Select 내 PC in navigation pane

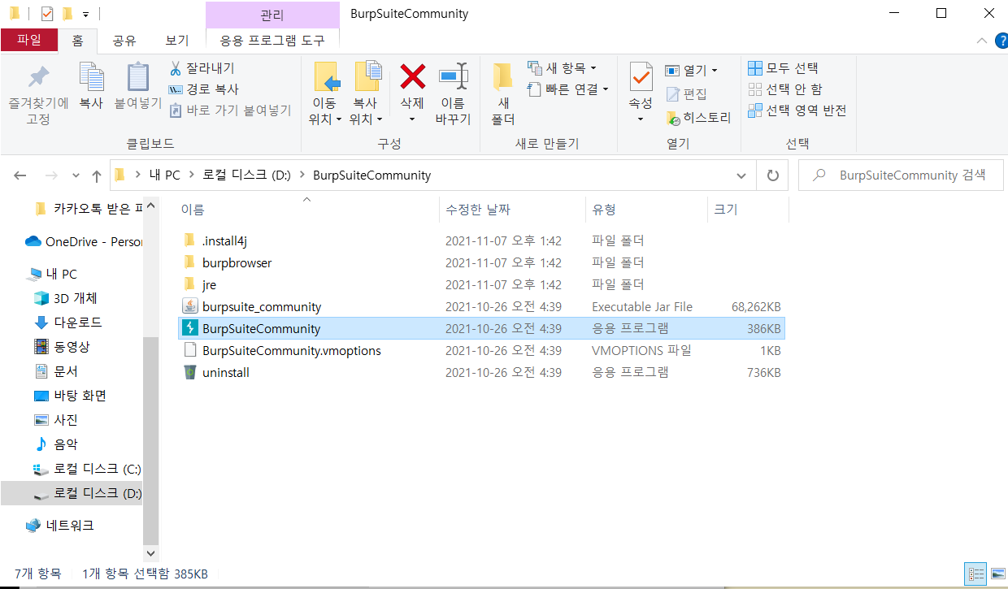click(x=53, y=274)
